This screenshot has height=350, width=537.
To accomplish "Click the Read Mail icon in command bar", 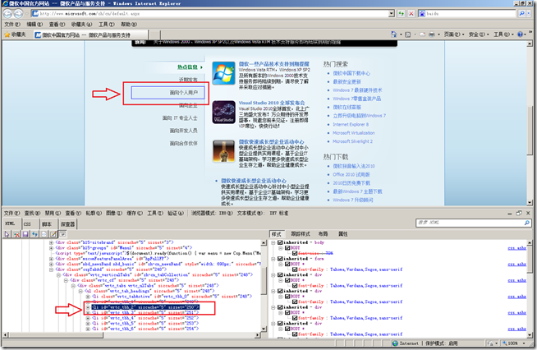I will [x=422, y=35].
